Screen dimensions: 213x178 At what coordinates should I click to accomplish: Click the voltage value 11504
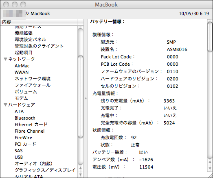point(146,167)
